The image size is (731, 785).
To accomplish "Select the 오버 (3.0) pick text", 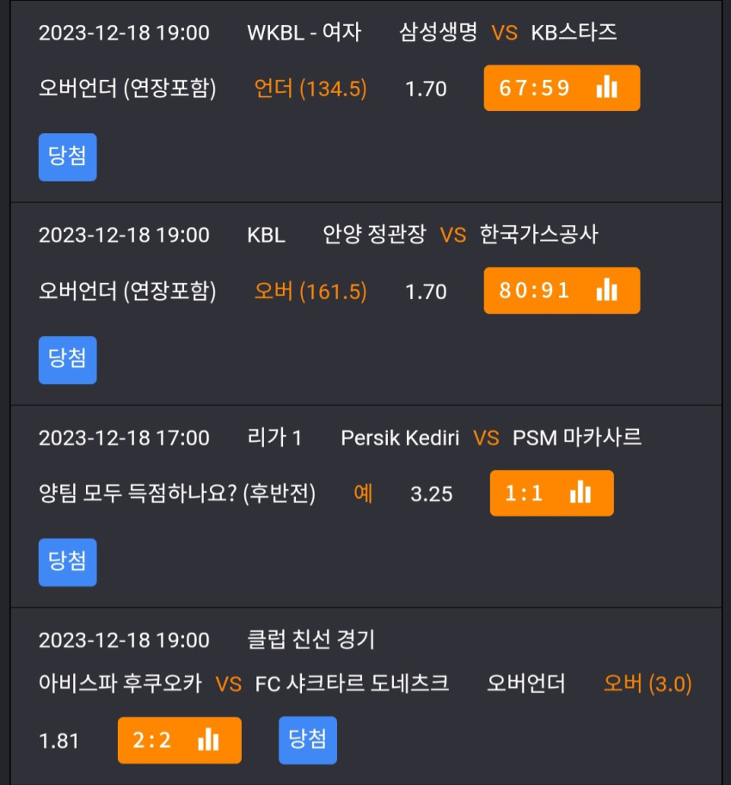I will (648, 684).
